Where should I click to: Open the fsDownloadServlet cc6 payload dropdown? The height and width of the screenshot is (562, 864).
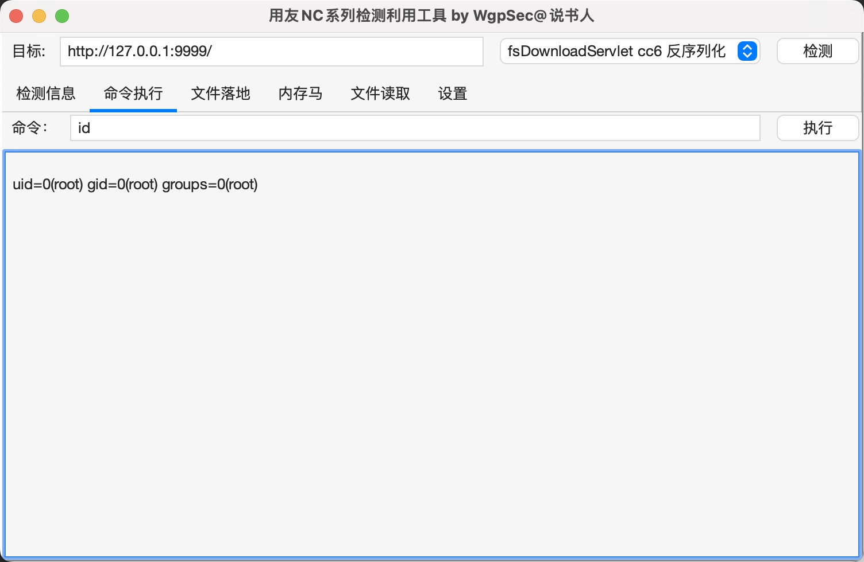(630, 51)
